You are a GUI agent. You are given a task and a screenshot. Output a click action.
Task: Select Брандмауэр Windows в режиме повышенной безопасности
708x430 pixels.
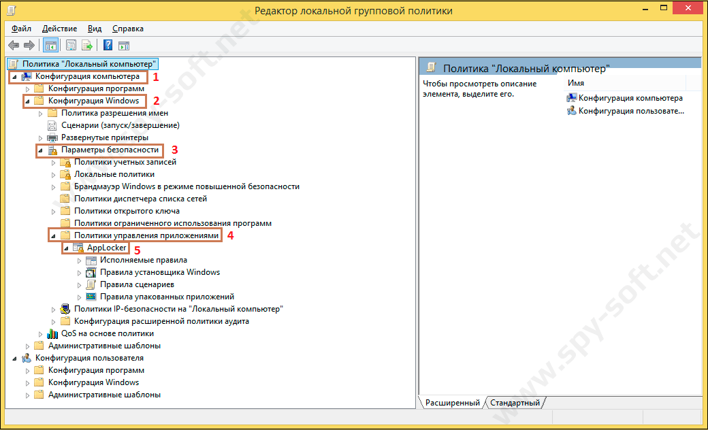pyautogui.click(x=187, y=186)
